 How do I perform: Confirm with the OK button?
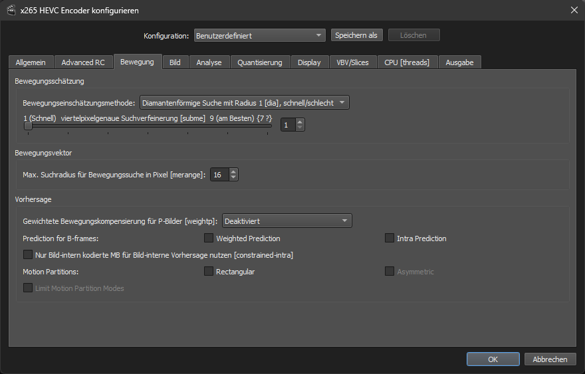[x=493, y=359]
